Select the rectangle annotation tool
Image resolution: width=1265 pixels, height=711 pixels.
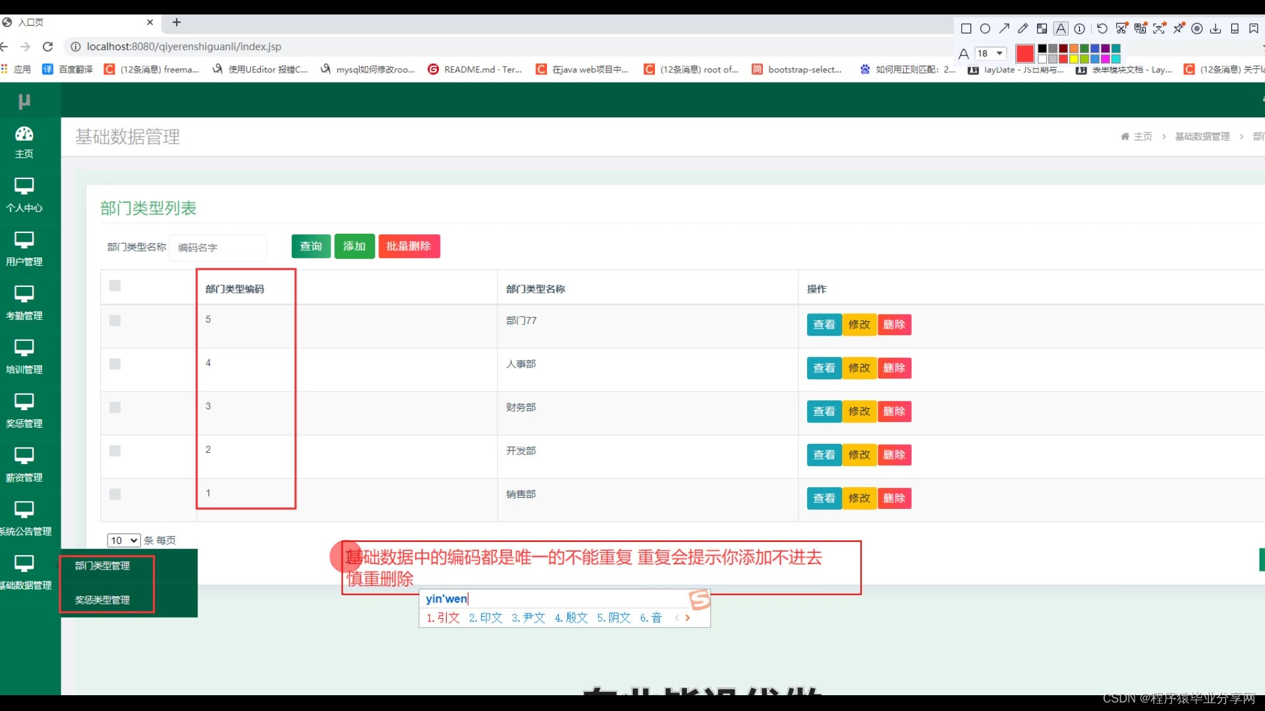click(x=966, y=28)
